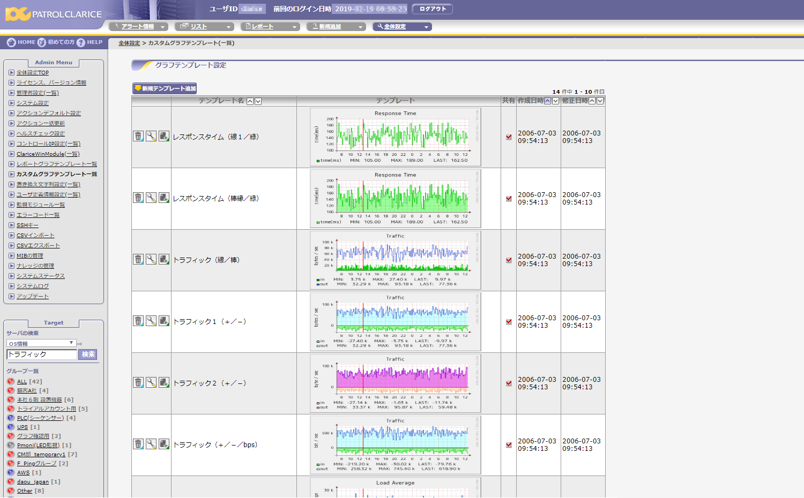Viewport: 804px width, 498px height.
Task: Open the HELP question mark icon
Action: (81, 42)
